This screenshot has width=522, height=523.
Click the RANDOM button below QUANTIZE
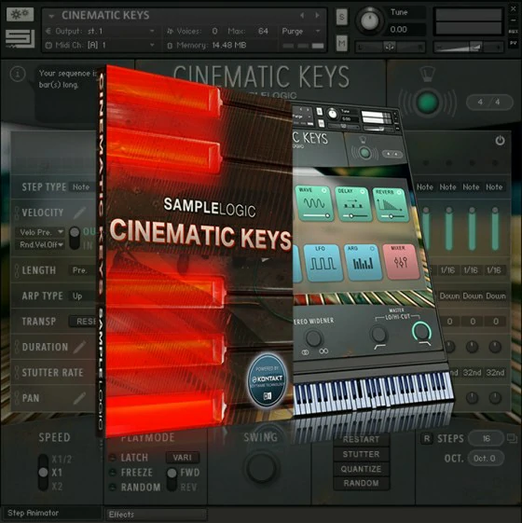pos(362,483)
